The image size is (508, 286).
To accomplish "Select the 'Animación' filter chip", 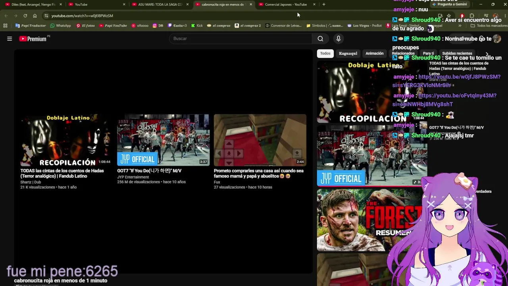I will tap(375, 53).
